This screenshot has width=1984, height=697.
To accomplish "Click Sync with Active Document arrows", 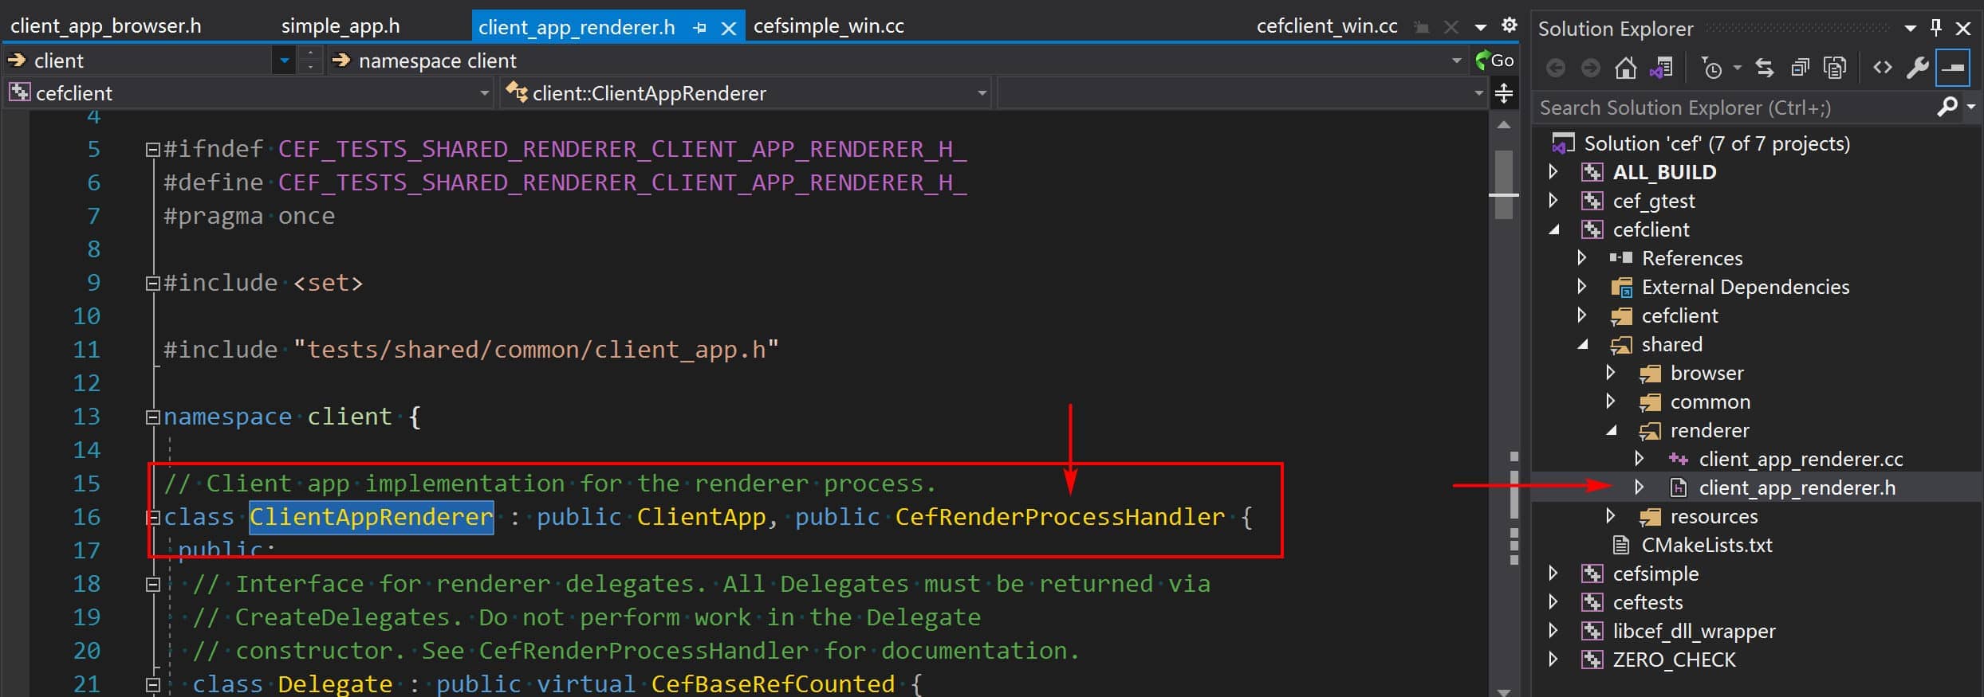I will tap(1765, 69).
